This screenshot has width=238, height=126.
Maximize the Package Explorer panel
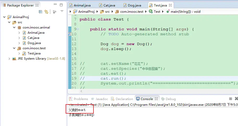coord(61,5)
